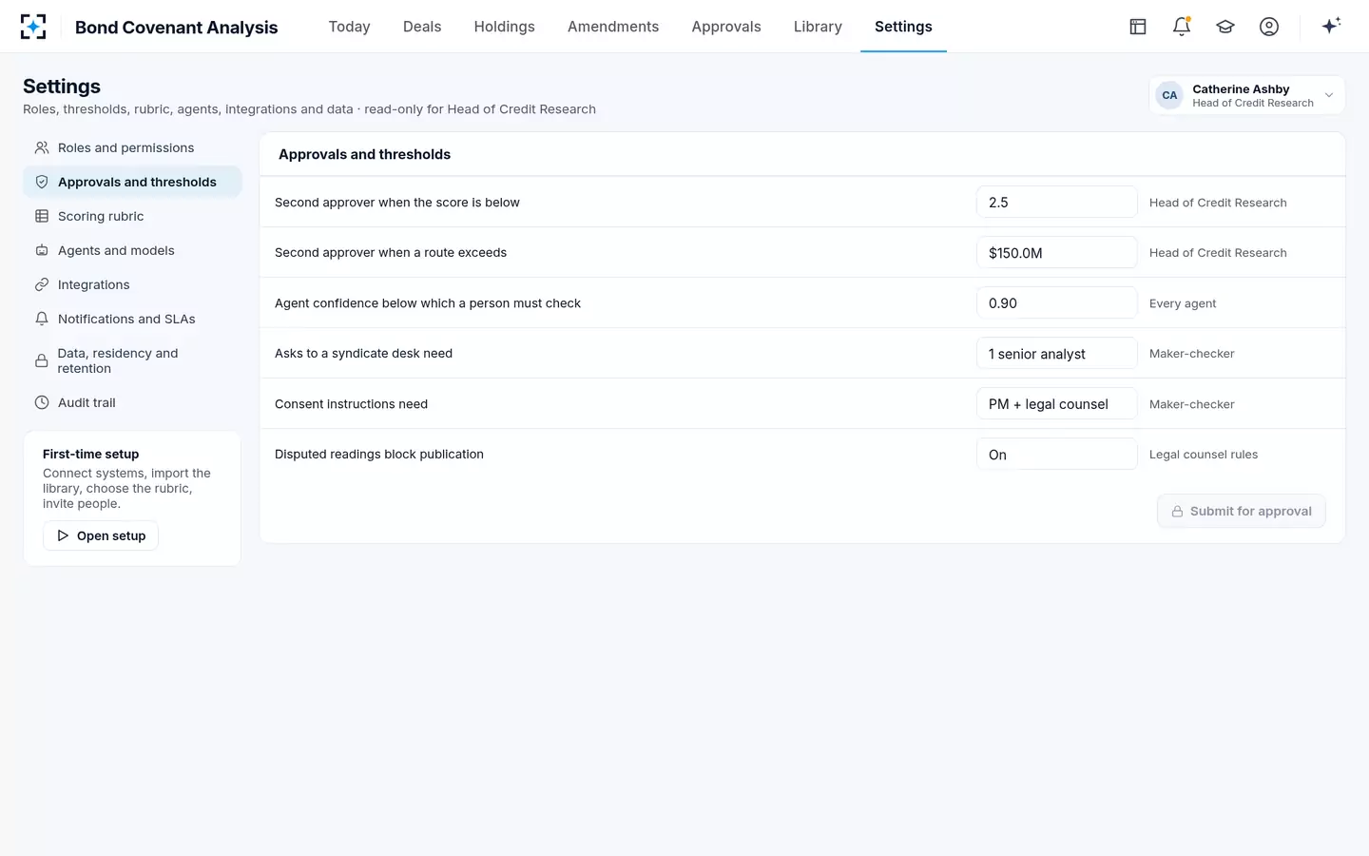Image resolution: width=1369 pixels, height=856 pixels.
Task: Edit the score threshold field showing 2.5
Action: [x=1056, y=202]
